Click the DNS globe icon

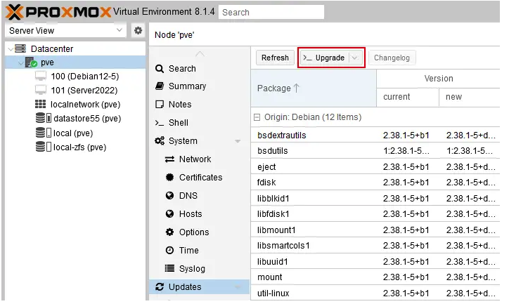[x=169, y=196]
